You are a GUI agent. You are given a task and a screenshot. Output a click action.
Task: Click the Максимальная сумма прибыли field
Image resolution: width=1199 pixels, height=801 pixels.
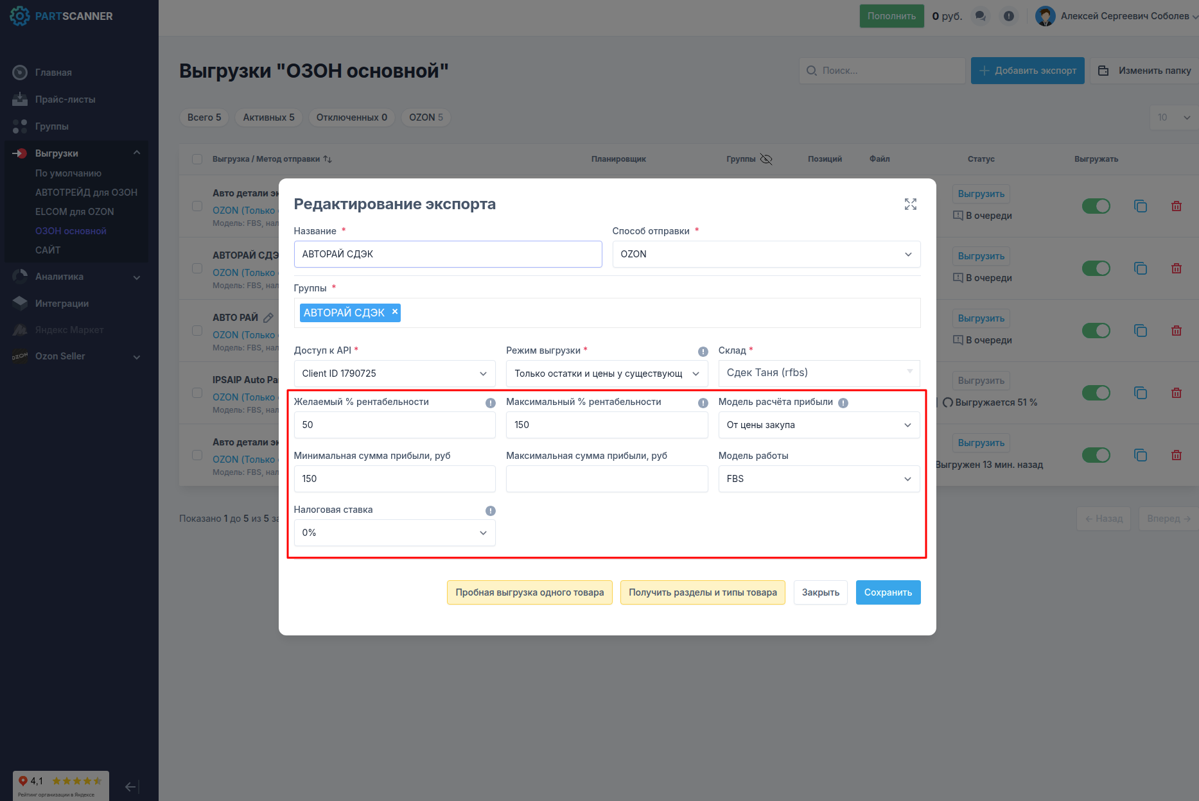607,479
